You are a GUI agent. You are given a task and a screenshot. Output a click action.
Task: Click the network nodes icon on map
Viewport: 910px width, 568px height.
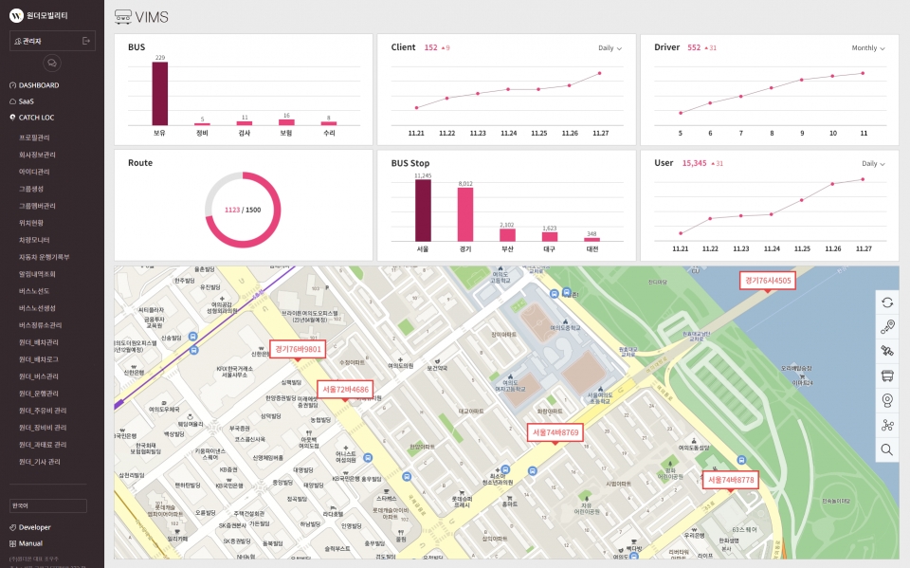click(x=887, y=425)
